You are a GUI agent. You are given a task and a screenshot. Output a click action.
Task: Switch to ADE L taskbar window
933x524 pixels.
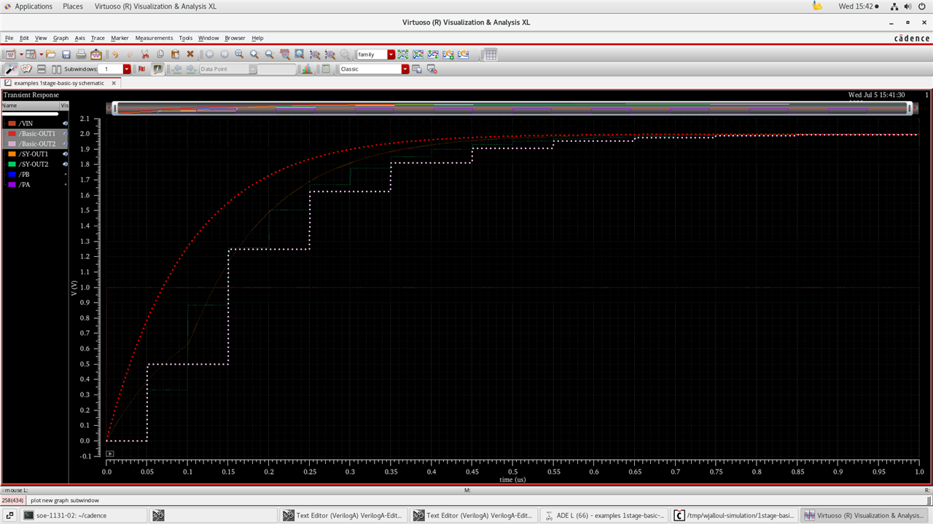[x=604, y=515]
